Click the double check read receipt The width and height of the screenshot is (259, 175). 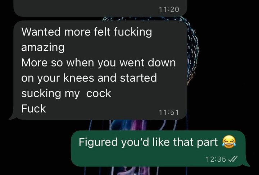point(233,159)
